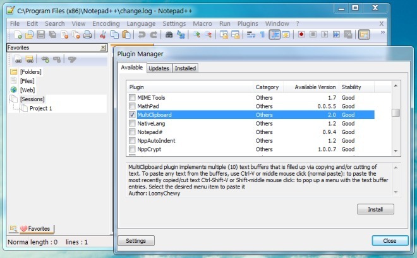Click the Zoom In magnifier icon
Viewport: 417px width, 258px height.
196,35
